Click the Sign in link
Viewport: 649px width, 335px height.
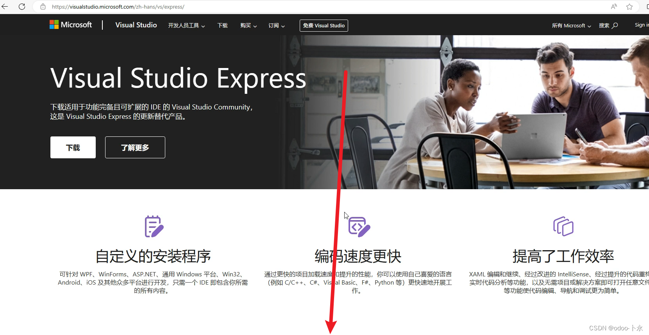(x=641, y=25)
